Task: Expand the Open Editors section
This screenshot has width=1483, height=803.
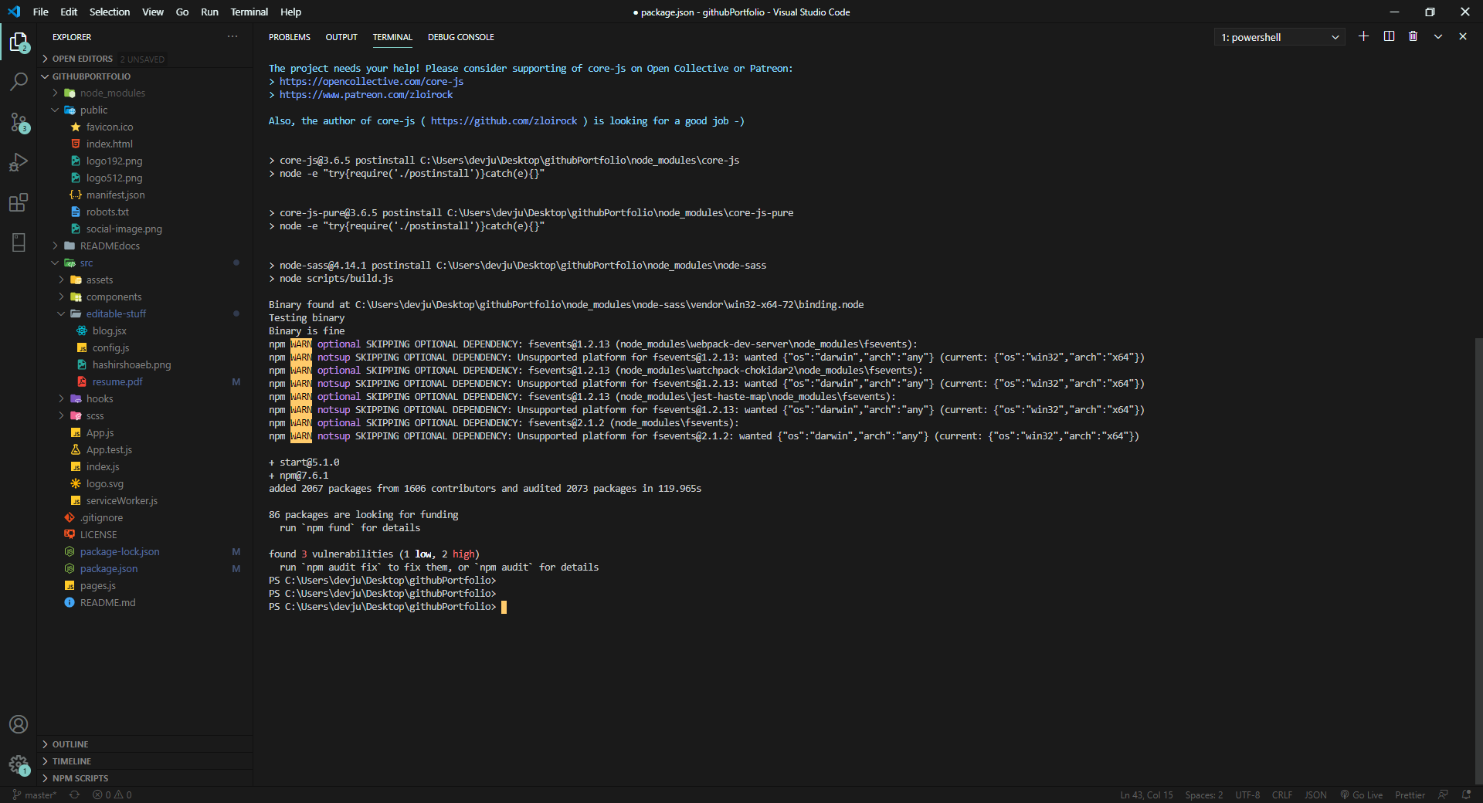Action: coord(145,59)
